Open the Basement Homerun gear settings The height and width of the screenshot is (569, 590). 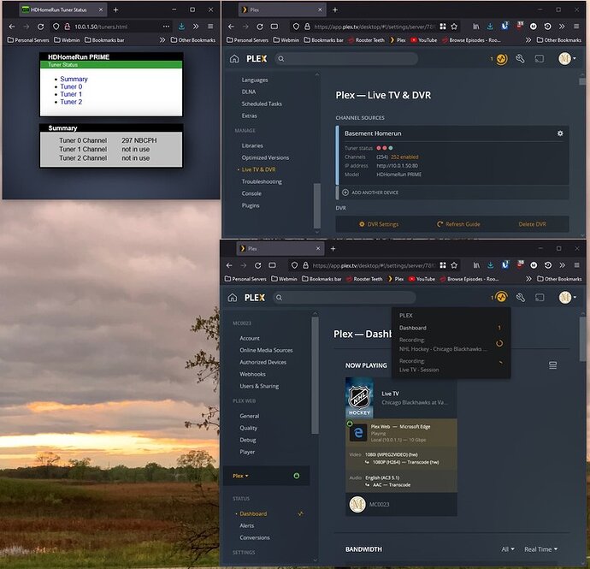pos(560,133)
